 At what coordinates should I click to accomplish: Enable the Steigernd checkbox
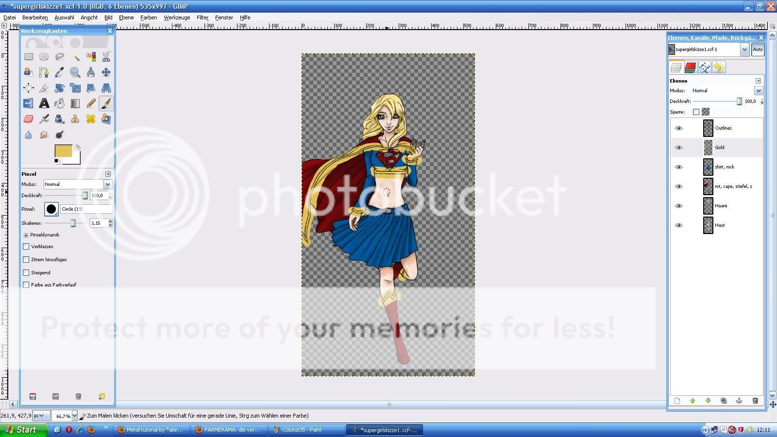tap(26, 273)
